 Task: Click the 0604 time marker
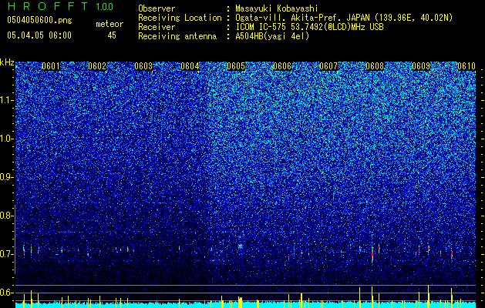coord(190,66)
